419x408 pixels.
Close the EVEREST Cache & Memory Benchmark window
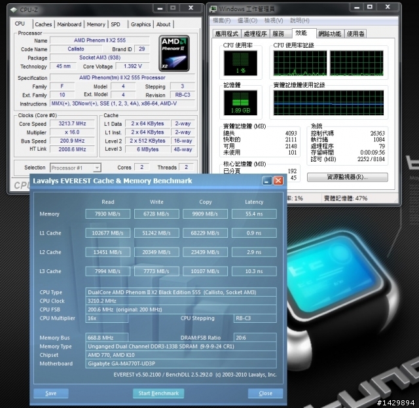coord(278,181)
